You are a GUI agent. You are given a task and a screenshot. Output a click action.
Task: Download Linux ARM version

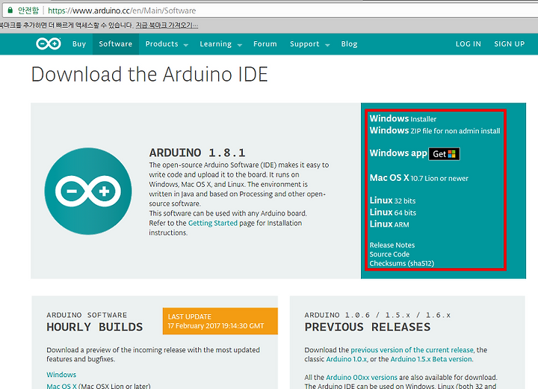point(389,224)
